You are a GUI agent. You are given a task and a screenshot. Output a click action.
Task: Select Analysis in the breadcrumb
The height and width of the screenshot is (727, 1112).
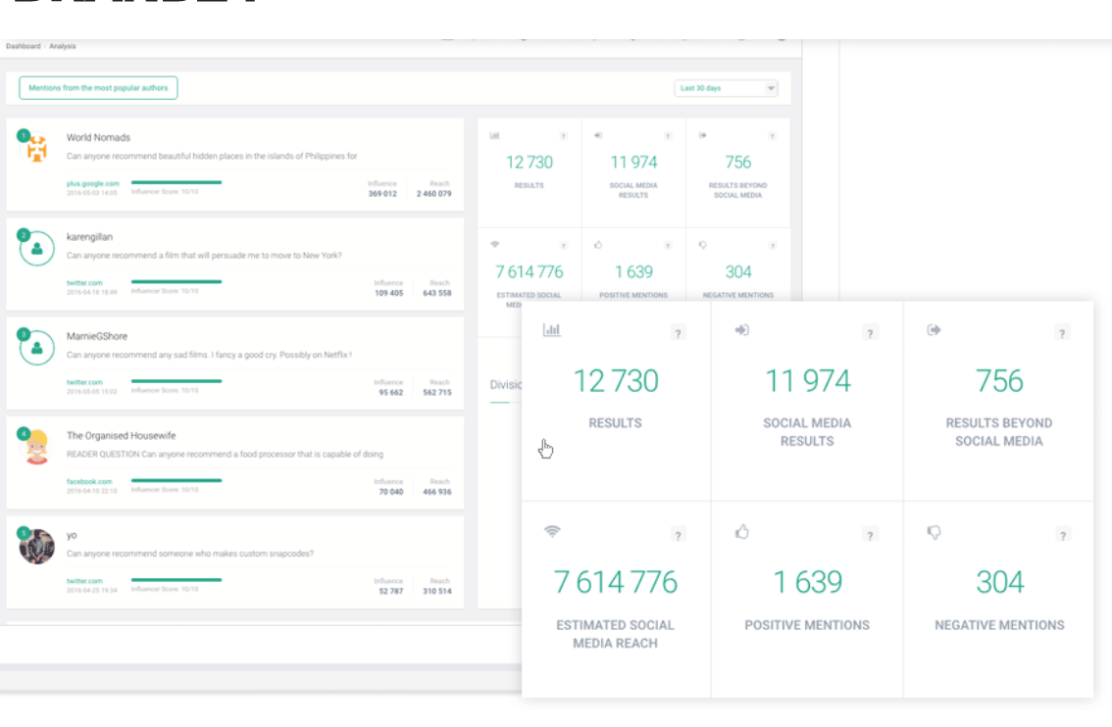pyautogui.click(x=62, y=46)
